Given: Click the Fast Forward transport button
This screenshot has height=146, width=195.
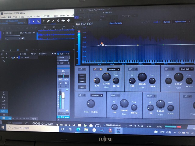Looking at the screenshot, I should (66, 125).
